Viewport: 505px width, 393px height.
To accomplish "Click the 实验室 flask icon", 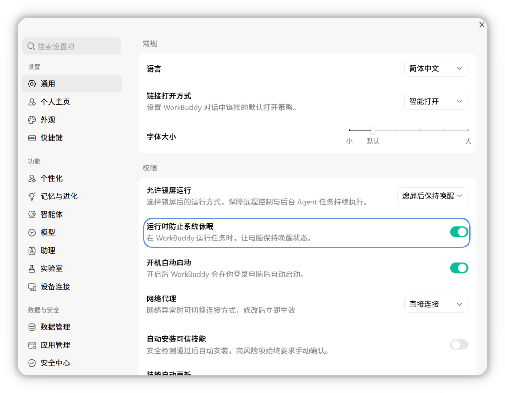I will point(32,269).
